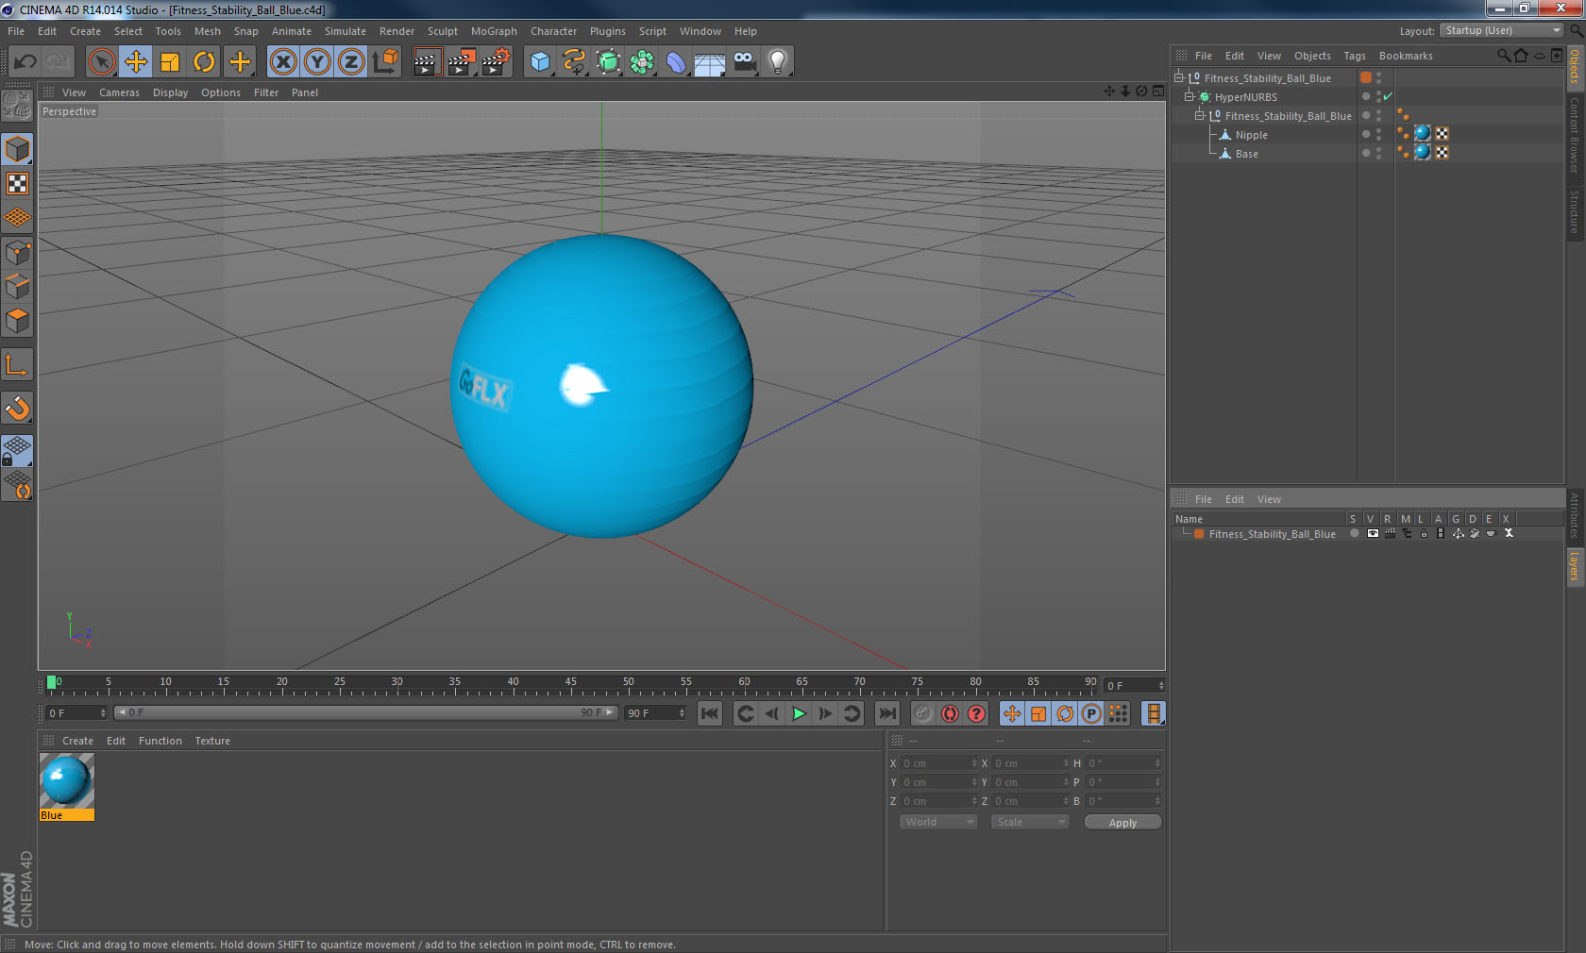Click the Undo arrow icon

click(25, 62)
